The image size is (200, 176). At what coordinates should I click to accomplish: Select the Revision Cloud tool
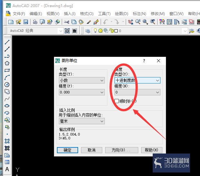click(x=7, y=92)
